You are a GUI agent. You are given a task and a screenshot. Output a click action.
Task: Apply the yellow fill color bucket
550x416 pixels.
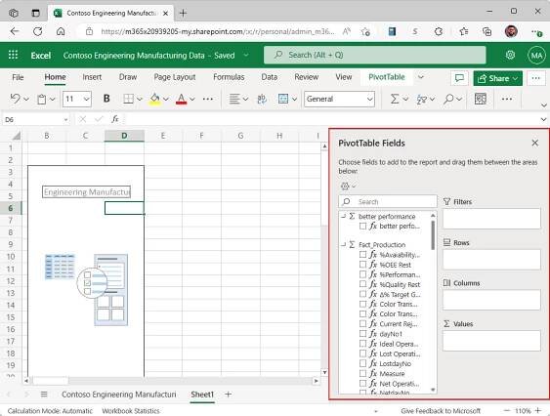pos(154,99)
